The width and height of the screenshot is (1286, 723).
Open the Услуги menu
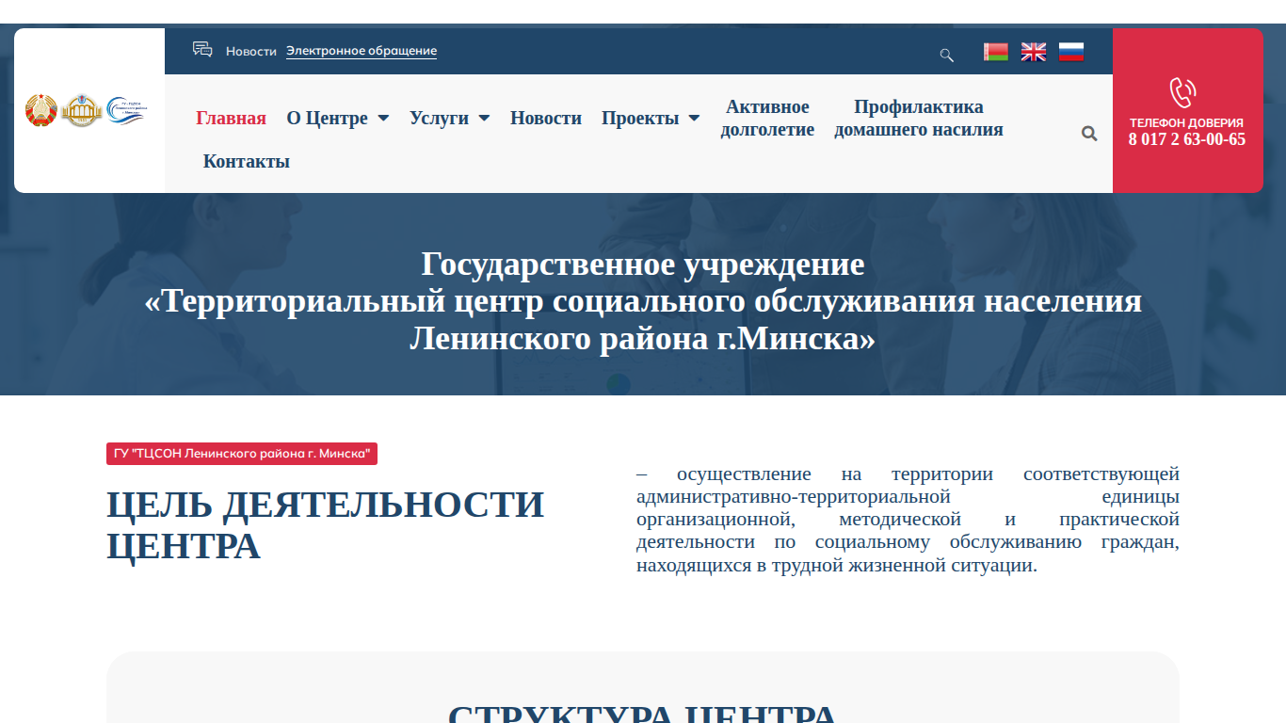439,118
